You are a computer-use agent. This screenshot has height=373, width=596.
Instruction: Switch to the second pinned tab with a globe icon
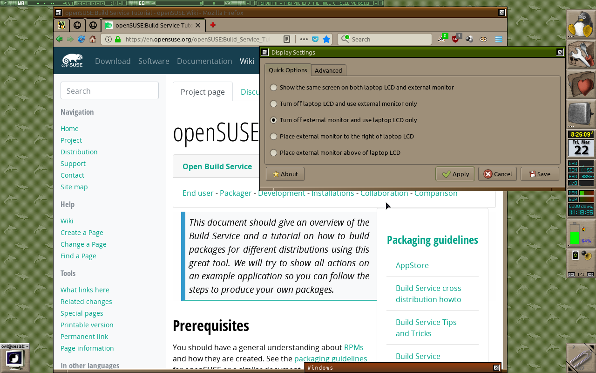(x=77, y=25)
